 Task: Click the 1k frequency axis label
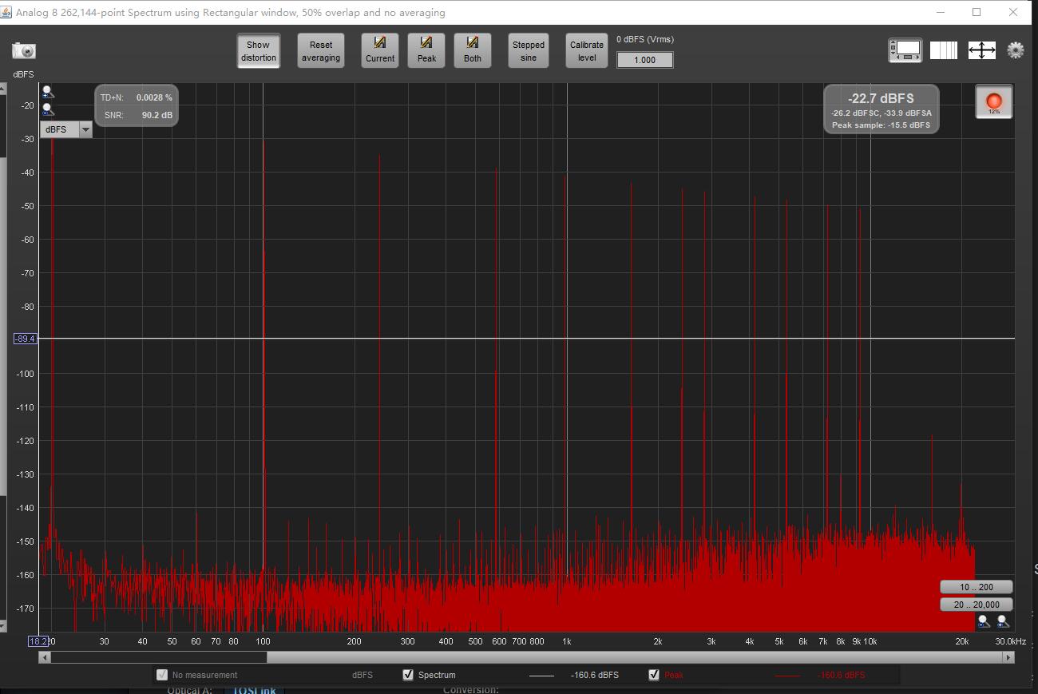(567, 641)
